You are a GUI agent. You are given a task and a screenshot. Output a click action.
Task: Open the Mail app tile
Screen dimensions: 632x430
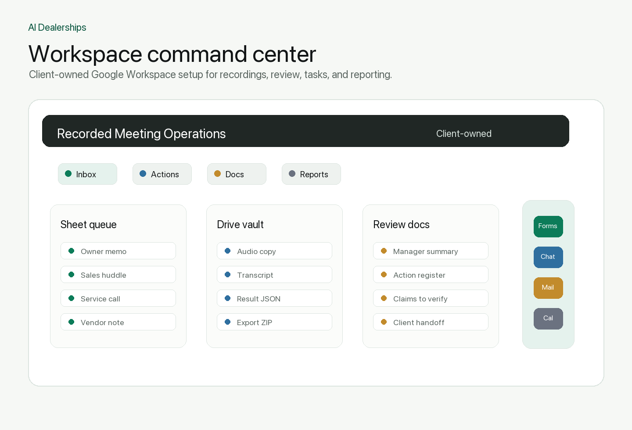tap(548, 288)
